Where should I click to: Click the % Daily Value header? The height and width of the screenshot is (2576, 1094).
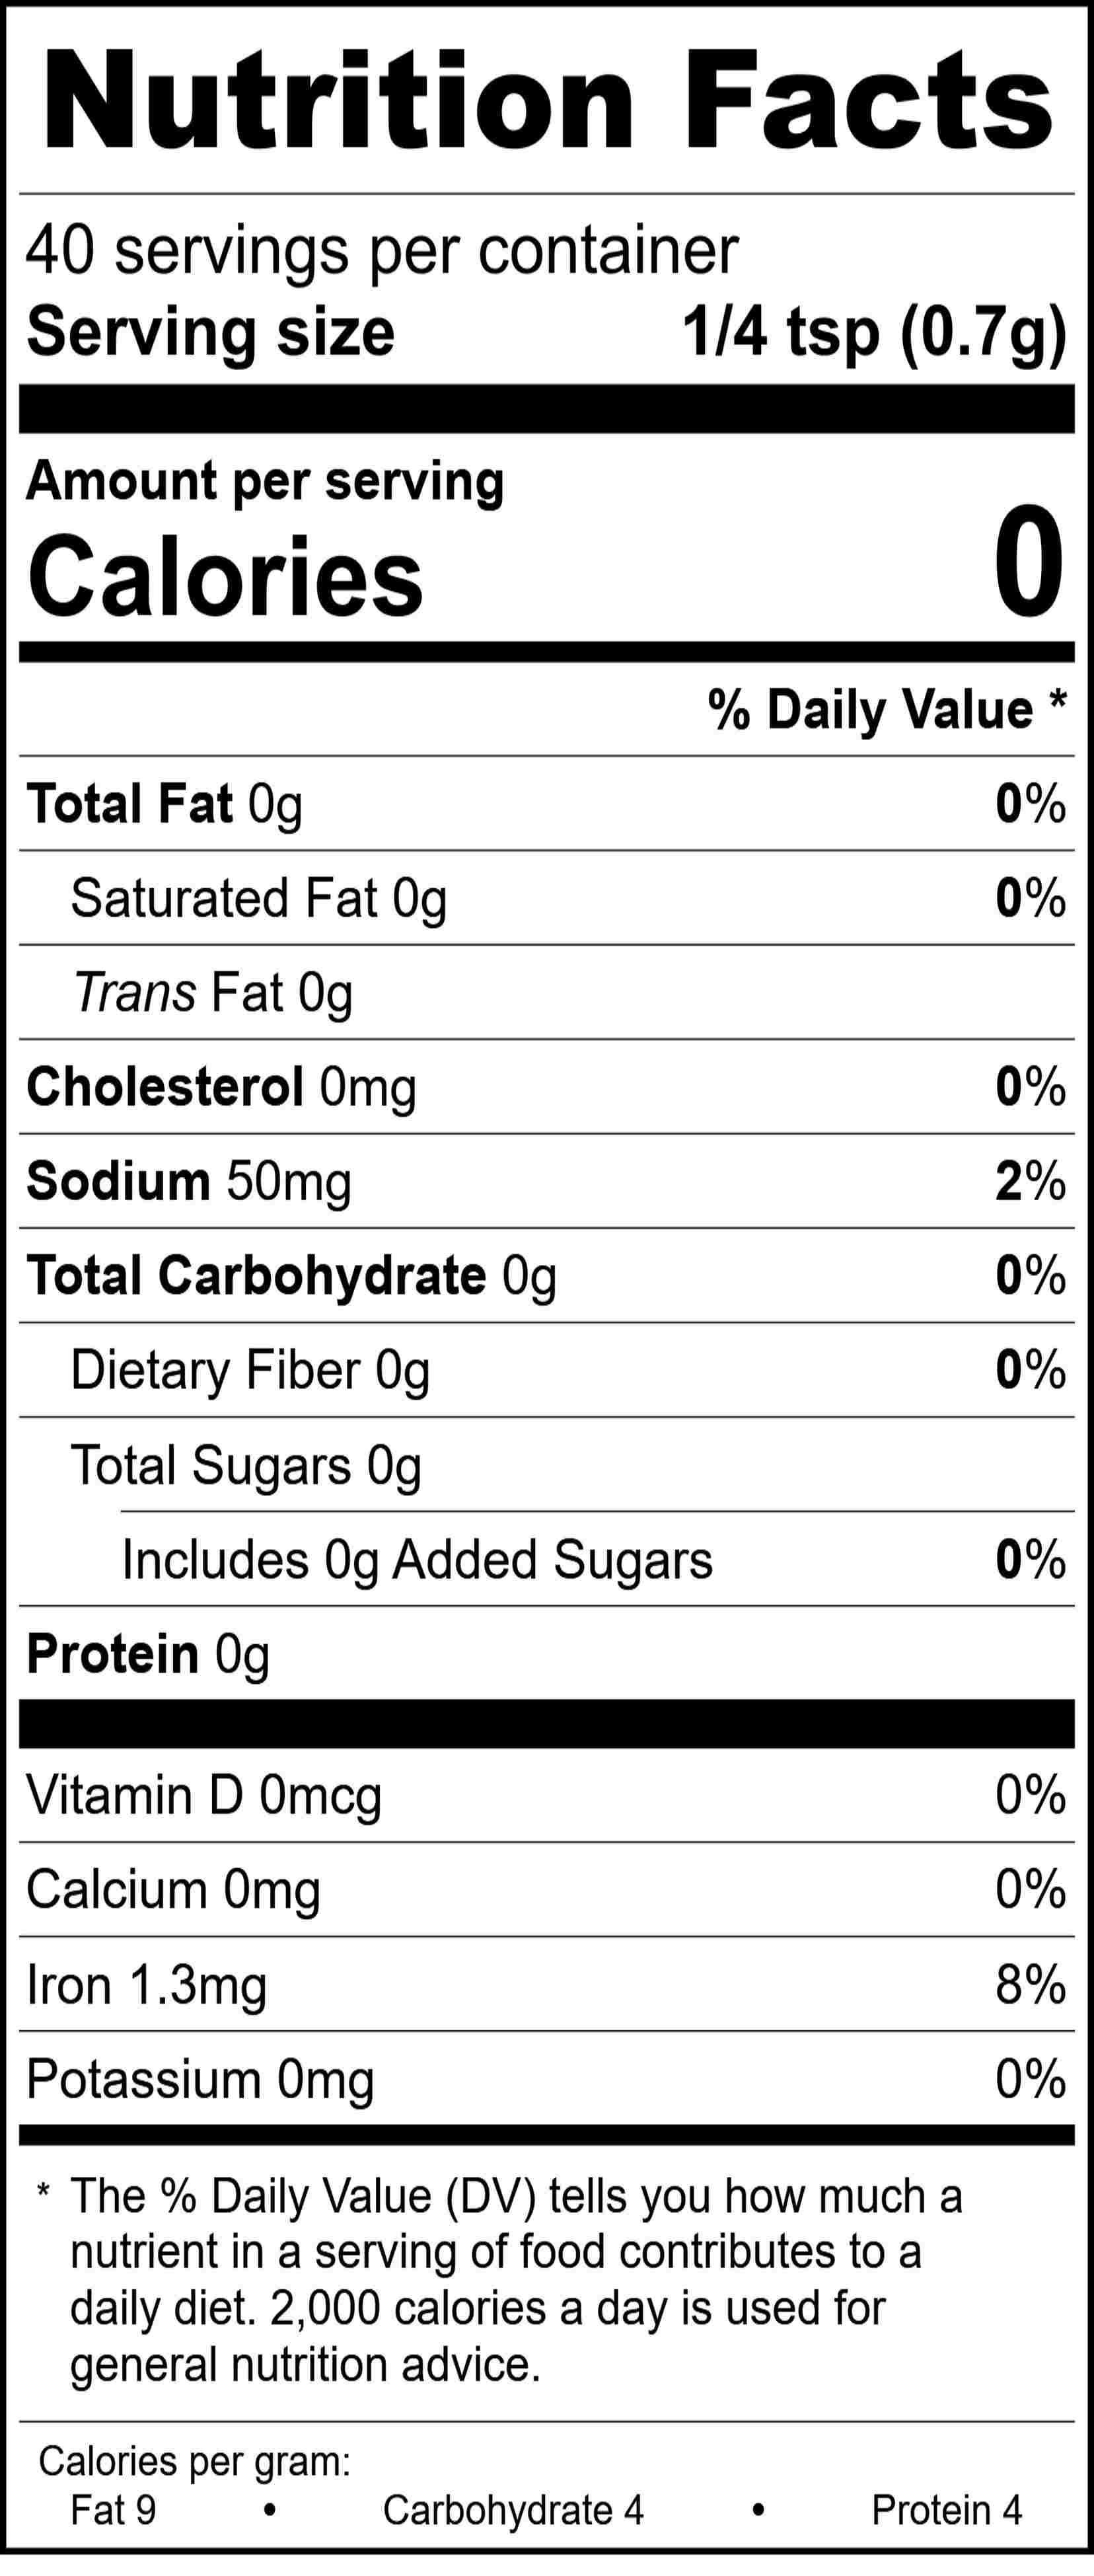click(x=886, y=710)
